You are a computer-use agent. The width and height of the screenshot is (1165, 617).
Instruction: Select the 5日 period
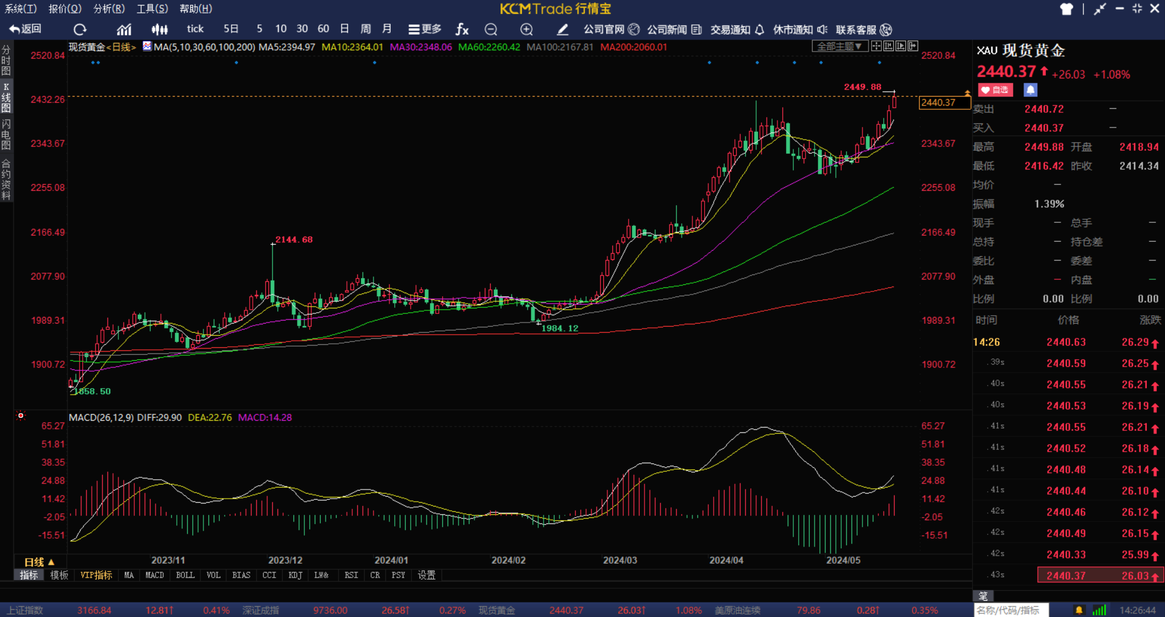(x=231, y=29)
